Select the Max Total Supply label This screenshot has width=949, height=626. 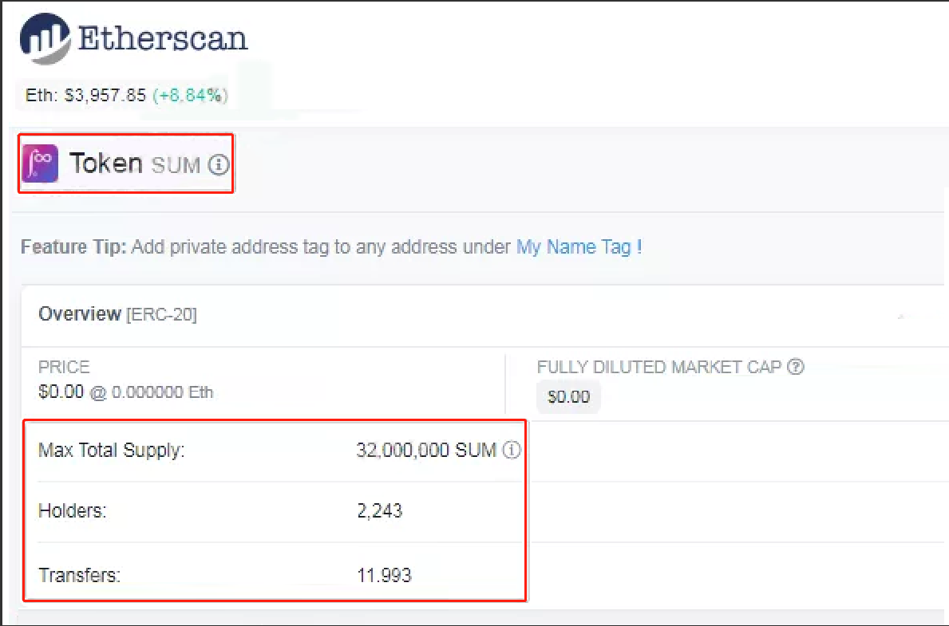tap(112, 451)
